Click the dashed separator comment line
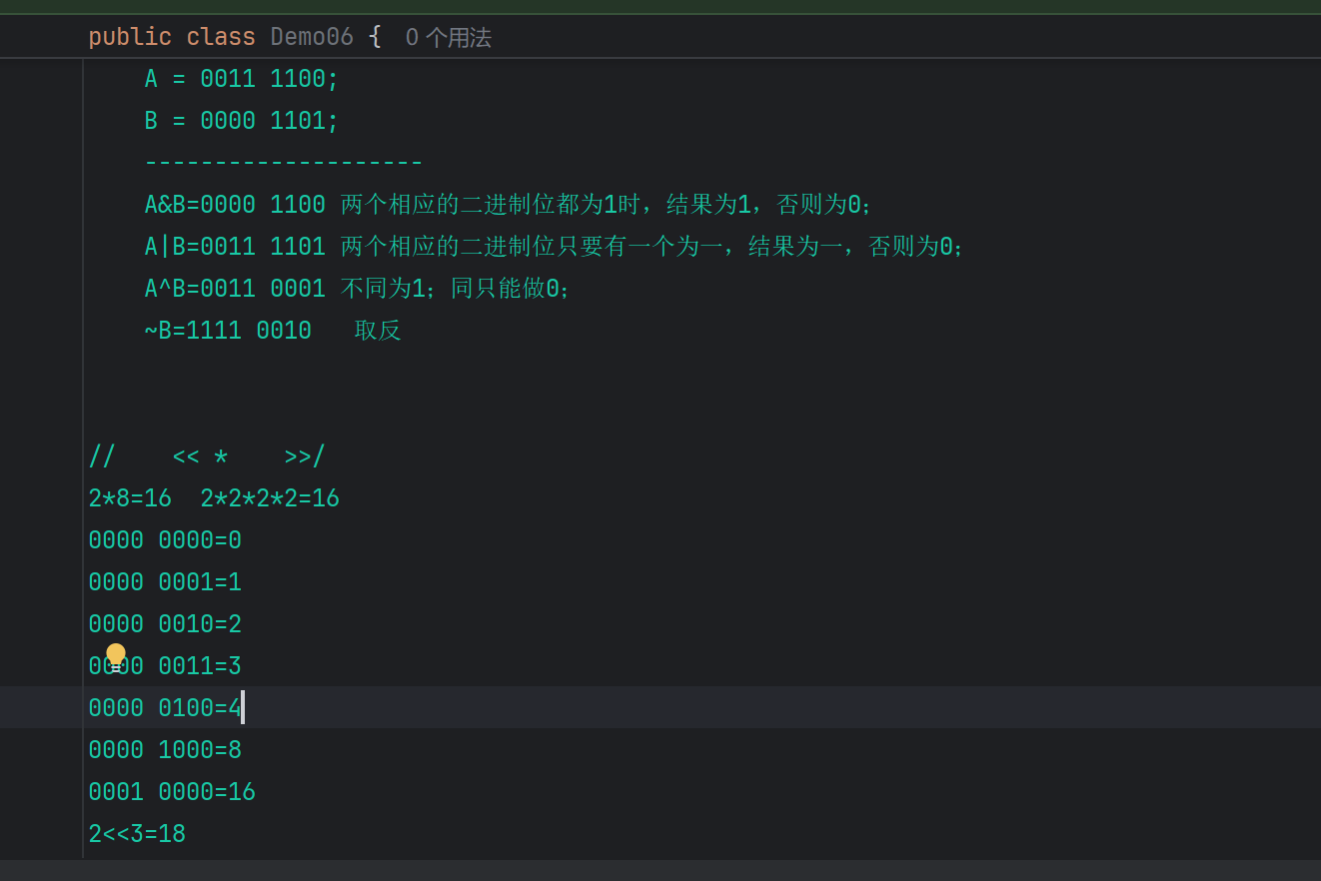This screenshot has width=1321, height=881. (x=283, y=160)
